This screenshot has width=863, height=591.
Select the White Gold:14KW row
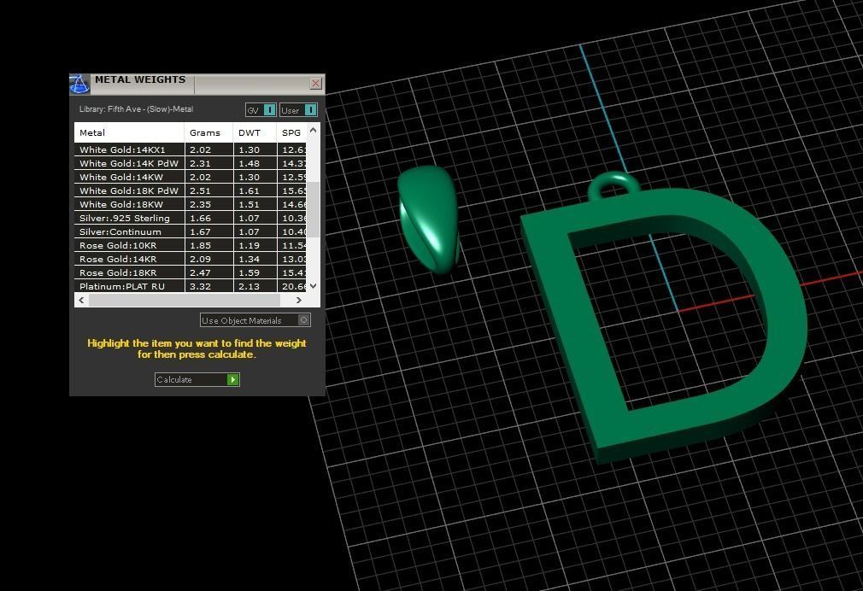coord(191,177)
